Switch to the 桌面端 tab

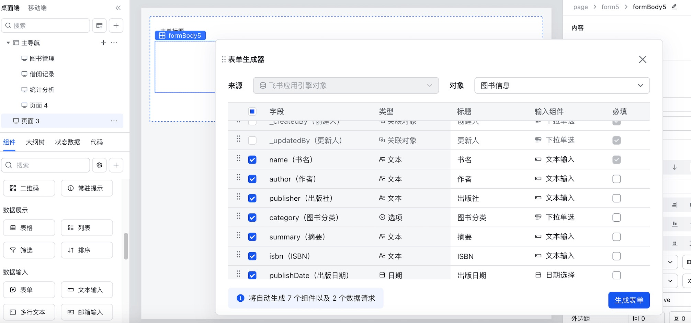click(x=10, y=8)
